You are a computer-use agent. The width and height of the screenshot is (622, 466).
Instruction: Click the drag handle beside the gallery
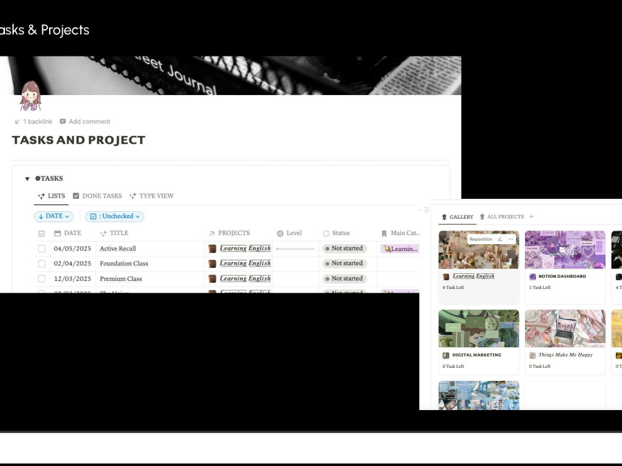pyautogui.click(x=427, y=210)
